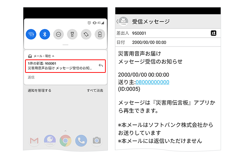Image resolution: width=244 pixels, height=159 pixels.
Task: Toggle the Wi-Fi quick setting
Action: (x=31, y=34)
